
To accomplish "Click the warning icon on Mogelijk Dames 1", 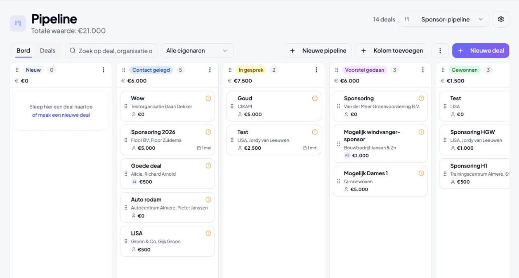I will 421,173.
